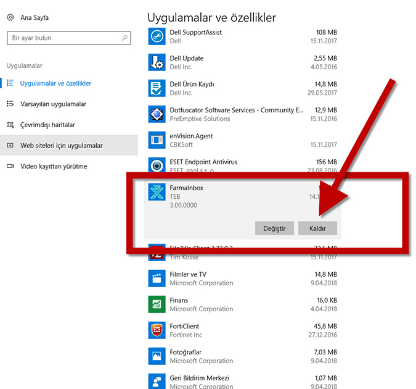Image resolution: width=416 pixels, height=389 pixels.
Task: Click the Web siteleri için uygulamalar icon
Action: pos(10,145)
